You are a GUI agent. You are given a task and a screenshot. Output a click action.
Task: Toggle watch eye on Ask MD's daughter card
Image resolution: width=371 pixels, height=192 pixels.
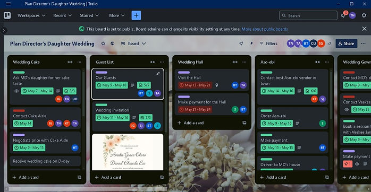(x=16, y=91)
